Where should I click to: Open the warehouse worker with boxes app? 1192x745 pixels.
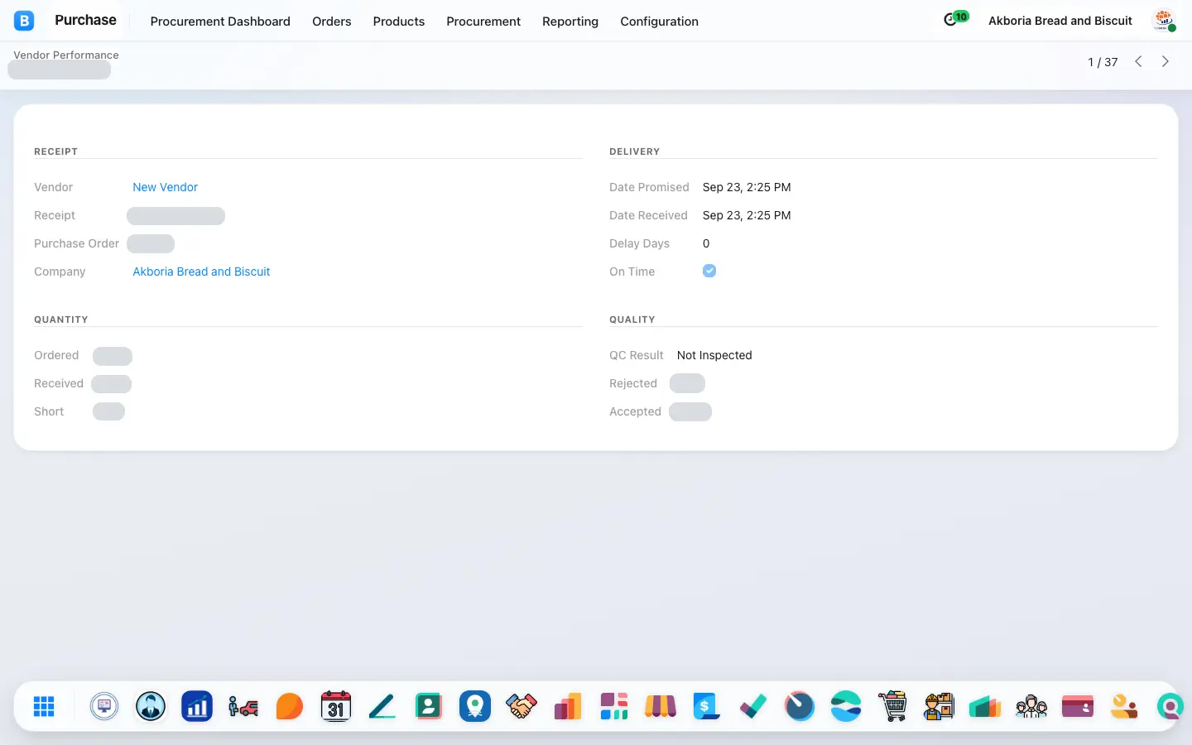[939, 706]
